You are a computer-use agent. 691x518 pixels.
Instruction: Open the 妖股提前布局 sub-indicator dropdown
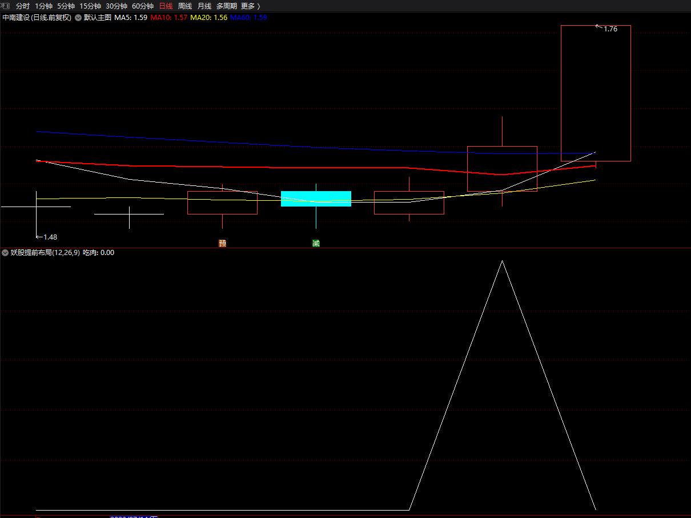5,252
